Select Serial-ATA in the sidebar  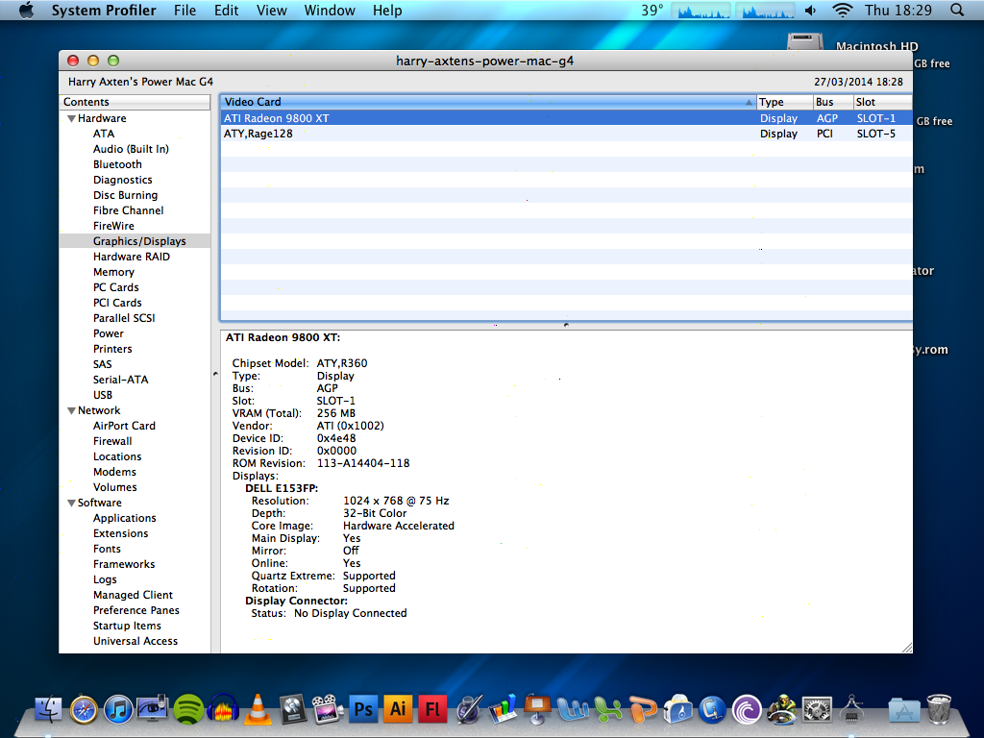click(x=120, y=380)
